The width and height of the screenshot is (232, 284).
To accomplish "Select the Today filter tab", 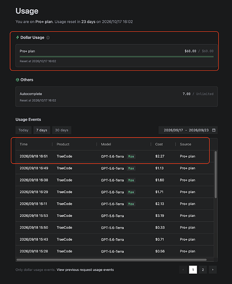I will tap(23, 130).
